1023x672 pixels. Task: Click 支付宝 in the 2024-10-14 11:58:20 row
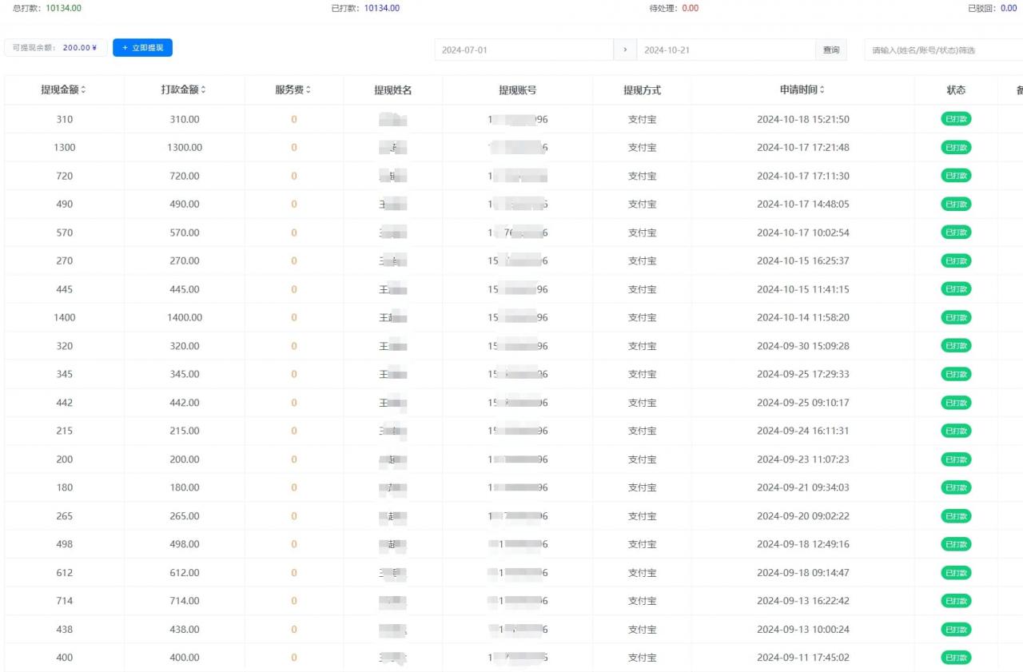642,317
